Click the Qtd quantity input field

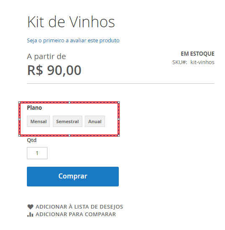click(37, 153)
